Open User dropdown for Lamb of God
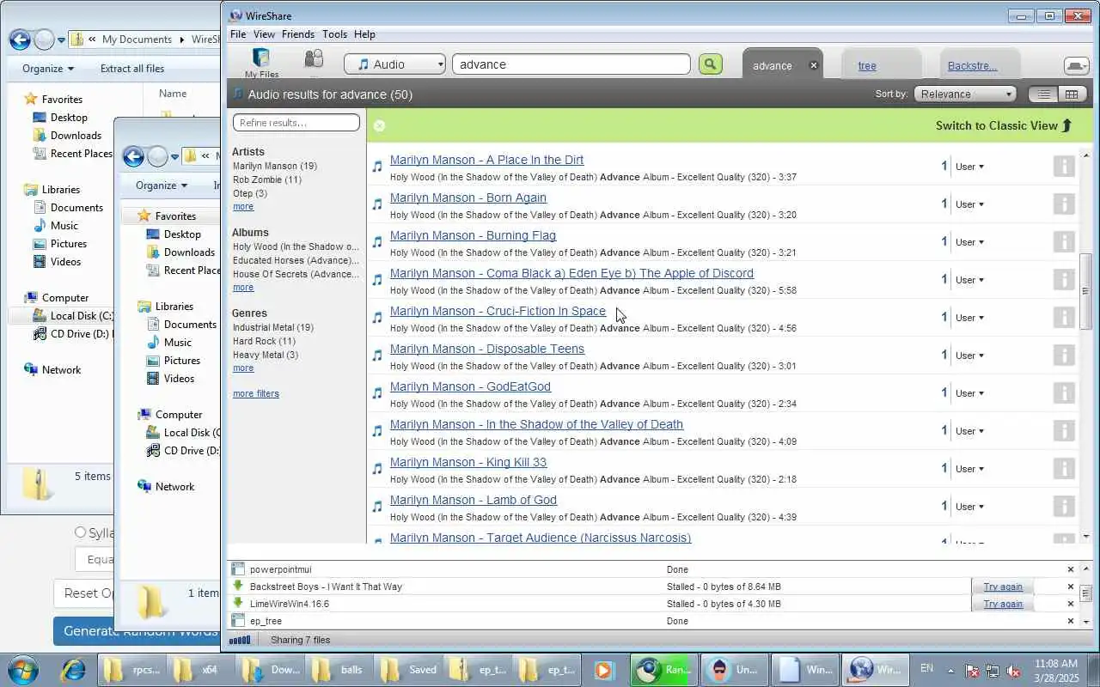Viewport: 1100px width, 687px height. pyautogui.click(x=969, y=507)
